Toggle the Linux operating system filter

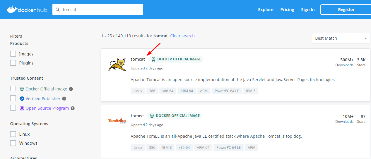(x=13, y=134)
